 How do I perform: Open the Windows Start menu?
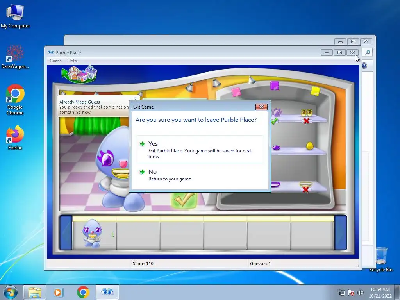tap(11, 292)
